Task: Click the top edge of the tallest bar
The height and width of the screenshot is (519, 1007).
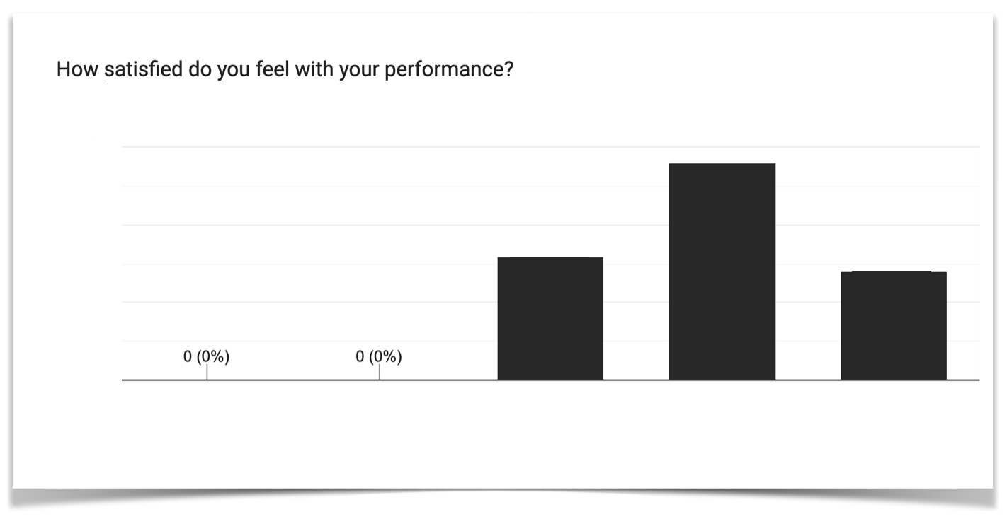Action: tap(722, 164)
